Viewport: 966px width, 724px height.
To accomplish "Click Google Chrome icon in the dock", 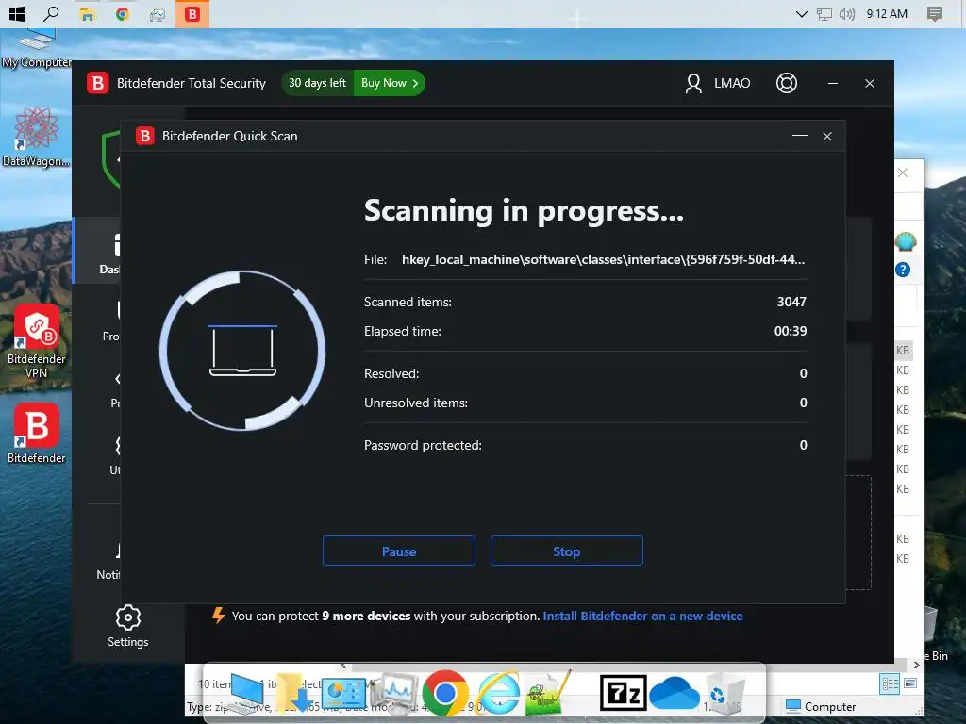I will point(445,693).
